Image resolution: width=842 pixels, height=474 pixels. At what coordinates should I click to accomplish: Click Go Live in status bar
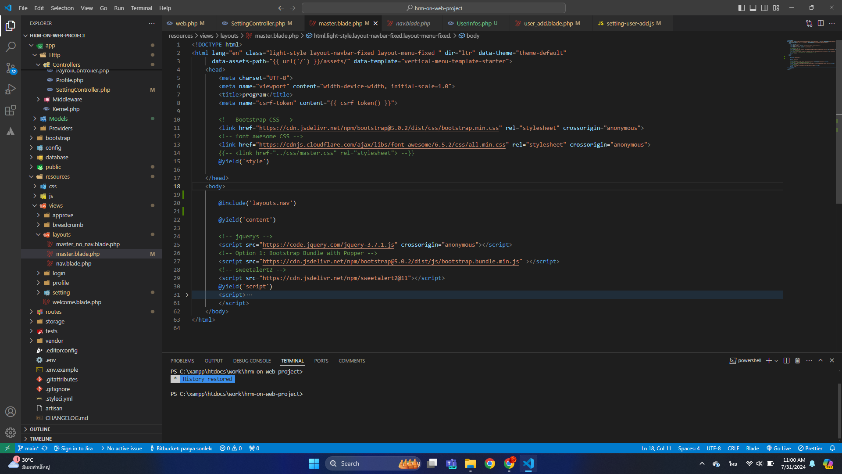(x=778, y=448)
